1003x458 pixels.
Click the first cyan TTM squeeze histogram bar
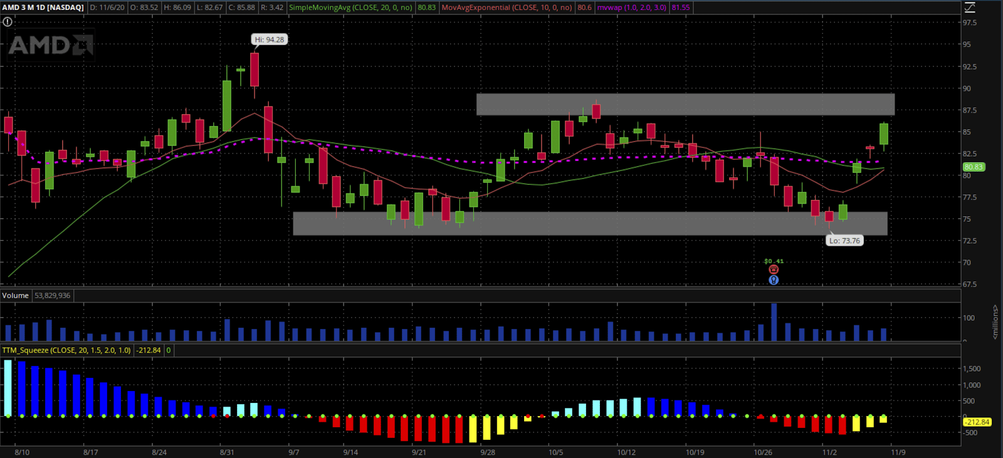tap(8, 388)
